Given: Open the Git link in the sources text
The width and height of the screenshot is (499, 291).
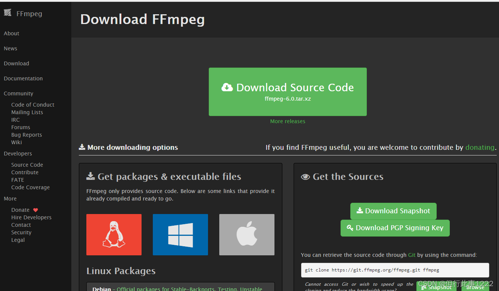Looking at the screenshot, I should point(412,255).
